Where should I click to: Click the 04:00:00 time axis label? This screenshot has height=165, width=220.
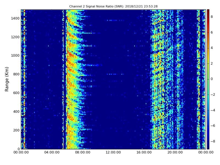pos(52,152)
